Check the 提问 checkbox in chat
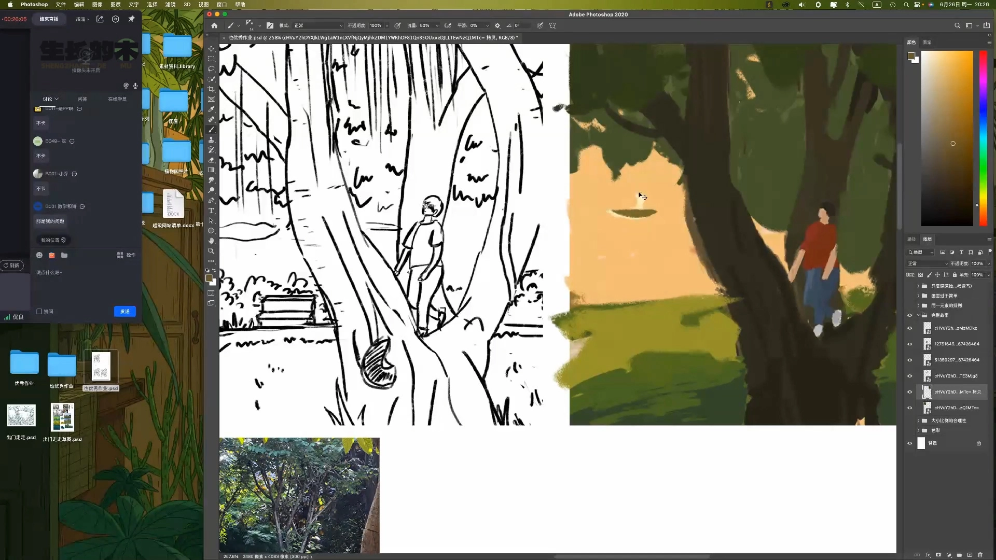Viewport: 996px width, 560px height. (39, 312)
